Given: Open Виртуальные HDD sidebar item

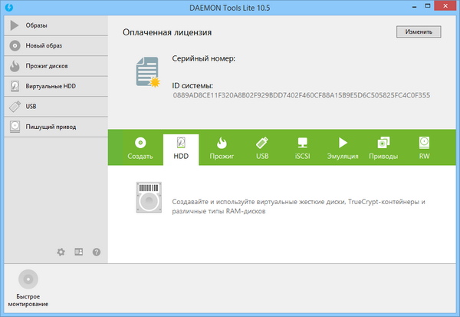Looking at the screenshot, I should [x=54, y=86].
